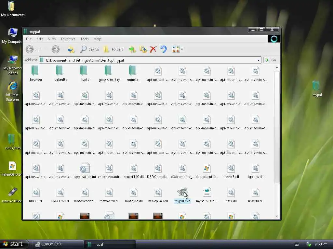Click the scrollbar down arrow
The image size is (333, 249).
(277, 216)
